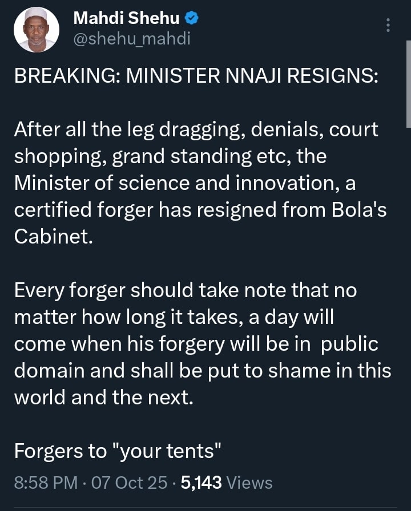
Task: Click the line "matter how long it takes"
Action: click(174, 317)
